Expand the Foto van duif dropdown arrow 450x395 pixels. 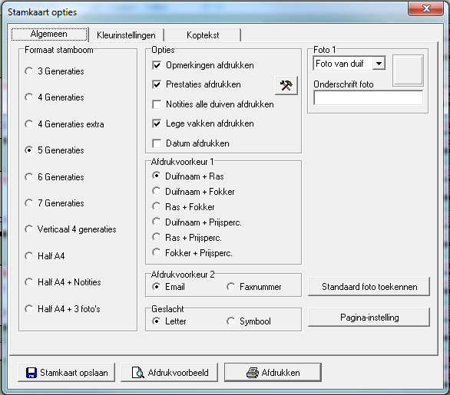[379, 64]
